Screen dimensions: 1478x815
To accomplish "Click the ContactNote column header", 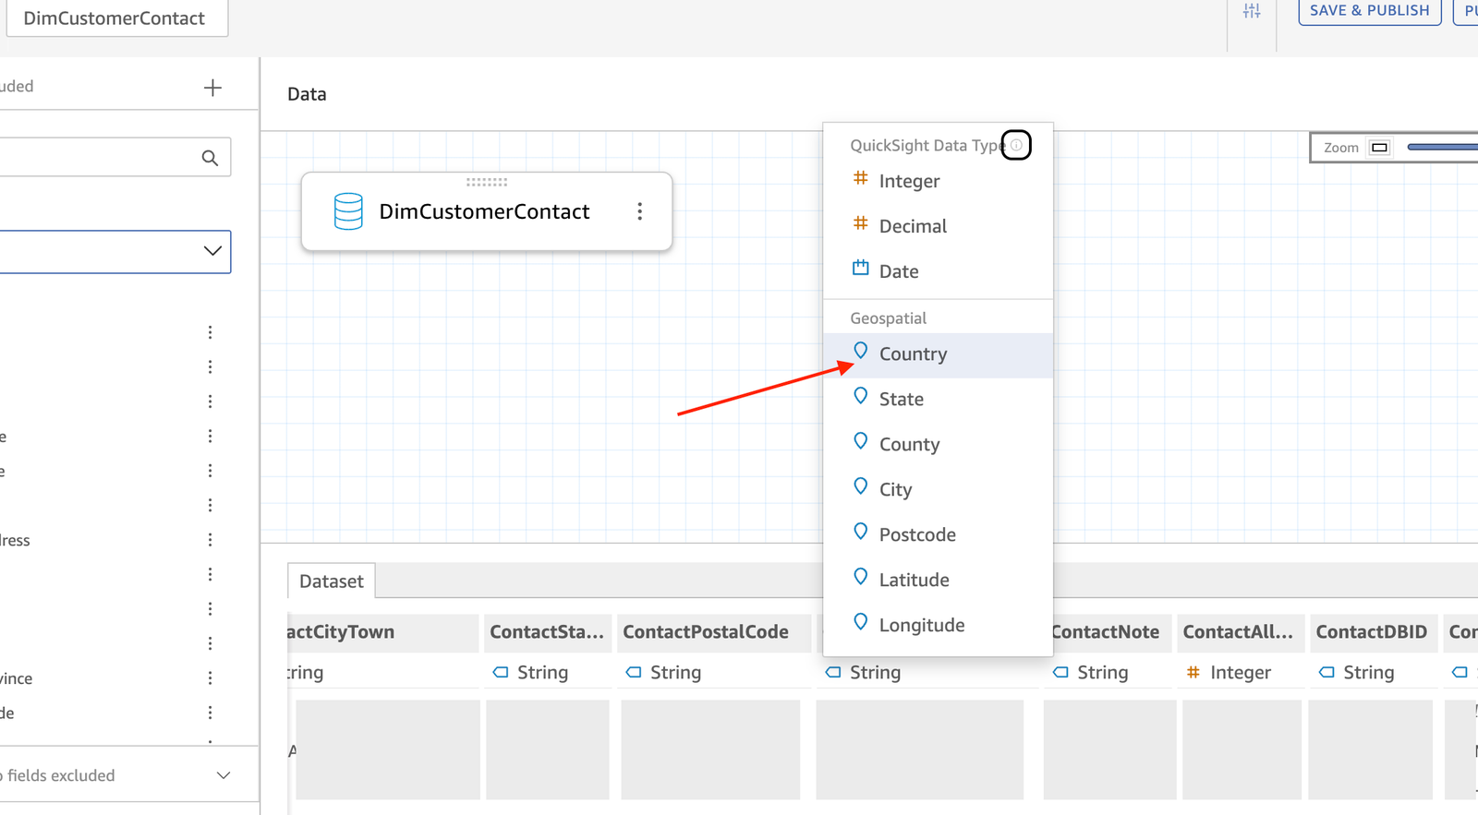I will tap(1109, 632).
